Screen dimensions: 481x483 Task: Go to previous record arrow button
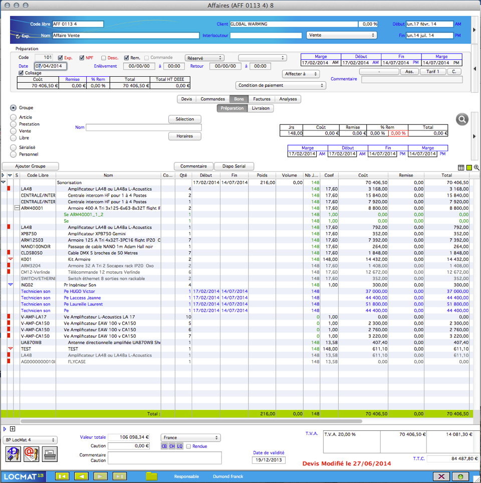[81, 476]
